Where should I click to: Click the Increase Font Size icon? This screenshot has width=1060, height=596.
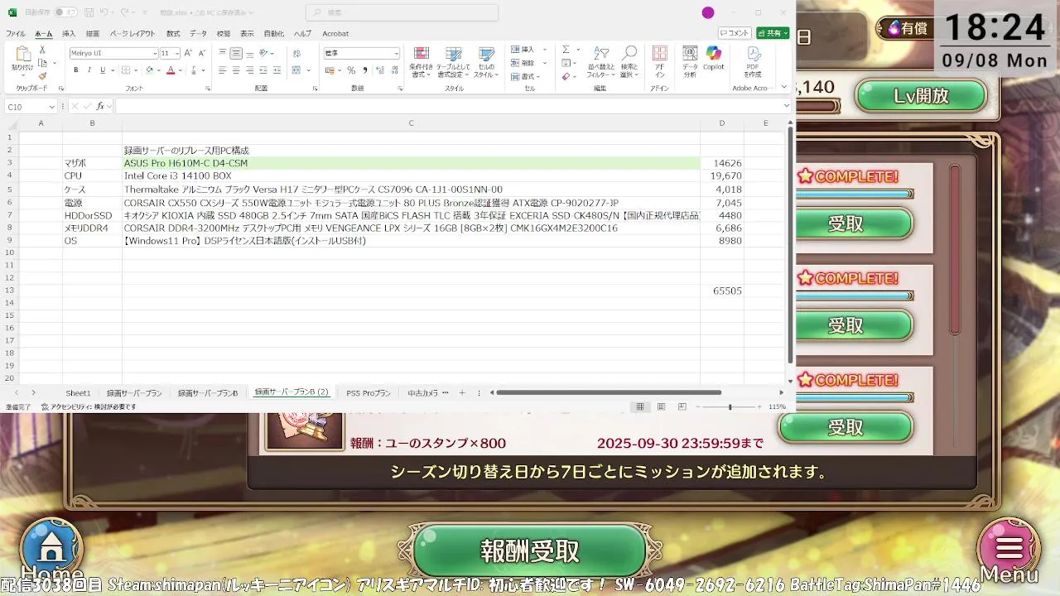pos(190,53)
